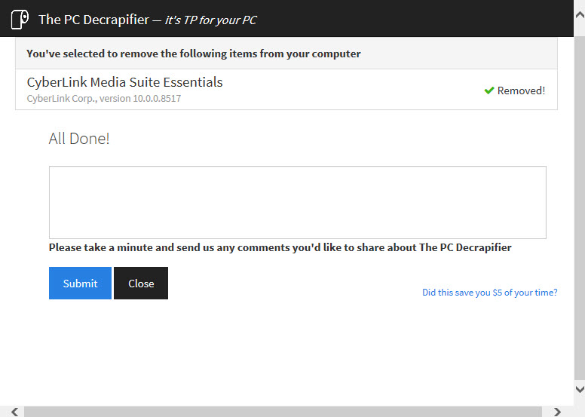The image size is (585, 417).
Task: Click the 'it's TP for your PC' tagline
Action: pyautogui.click(x=211, y=20)
